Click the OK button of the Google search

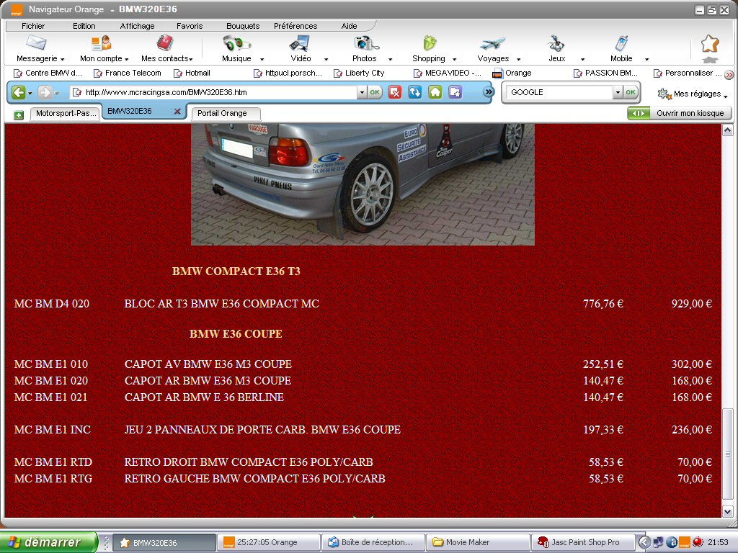pyautogui.click(x=631, y=92)
